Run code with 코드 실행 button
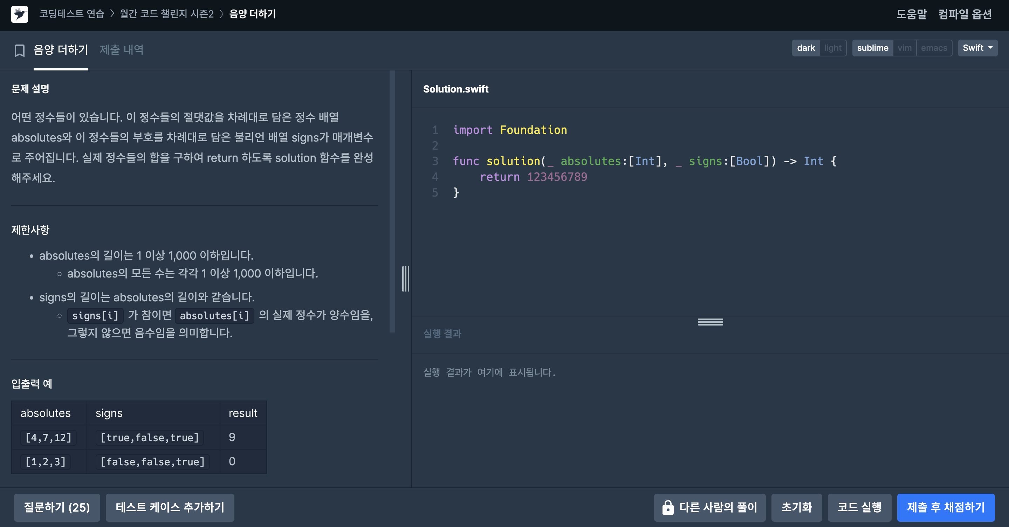The image size is (1009, 527). (859, 507)
